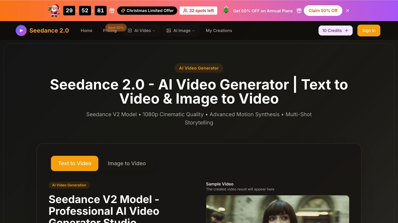Viewport: 398px width, 223px height.
Task: Click the Christmas tree icon in the banner
Action: coord(226,10)
